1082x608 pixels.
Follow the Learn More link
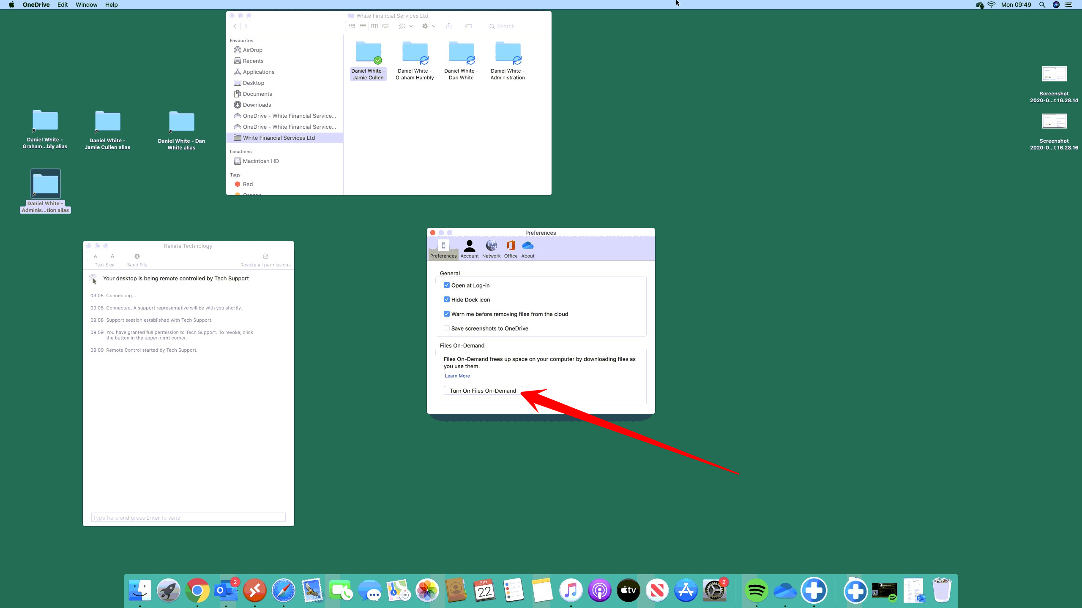coord(457,376)
